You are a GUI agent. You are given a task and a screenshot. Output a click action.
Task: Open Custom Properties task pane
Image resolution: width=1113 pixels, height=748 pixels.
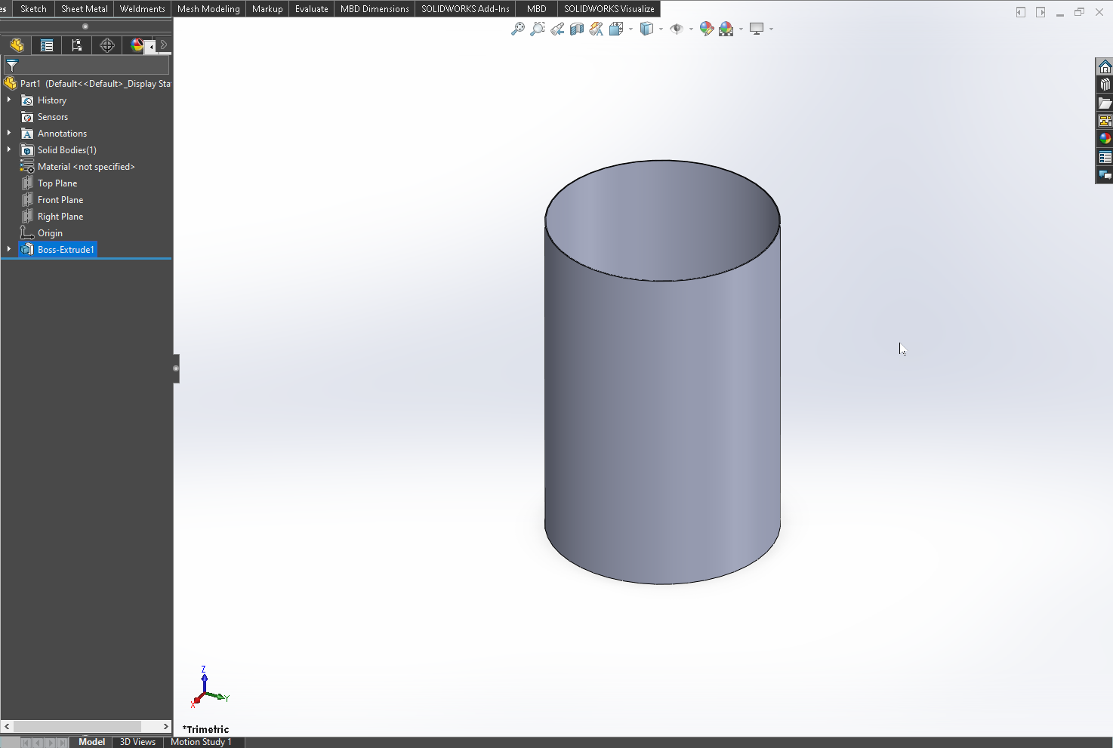1105,157
